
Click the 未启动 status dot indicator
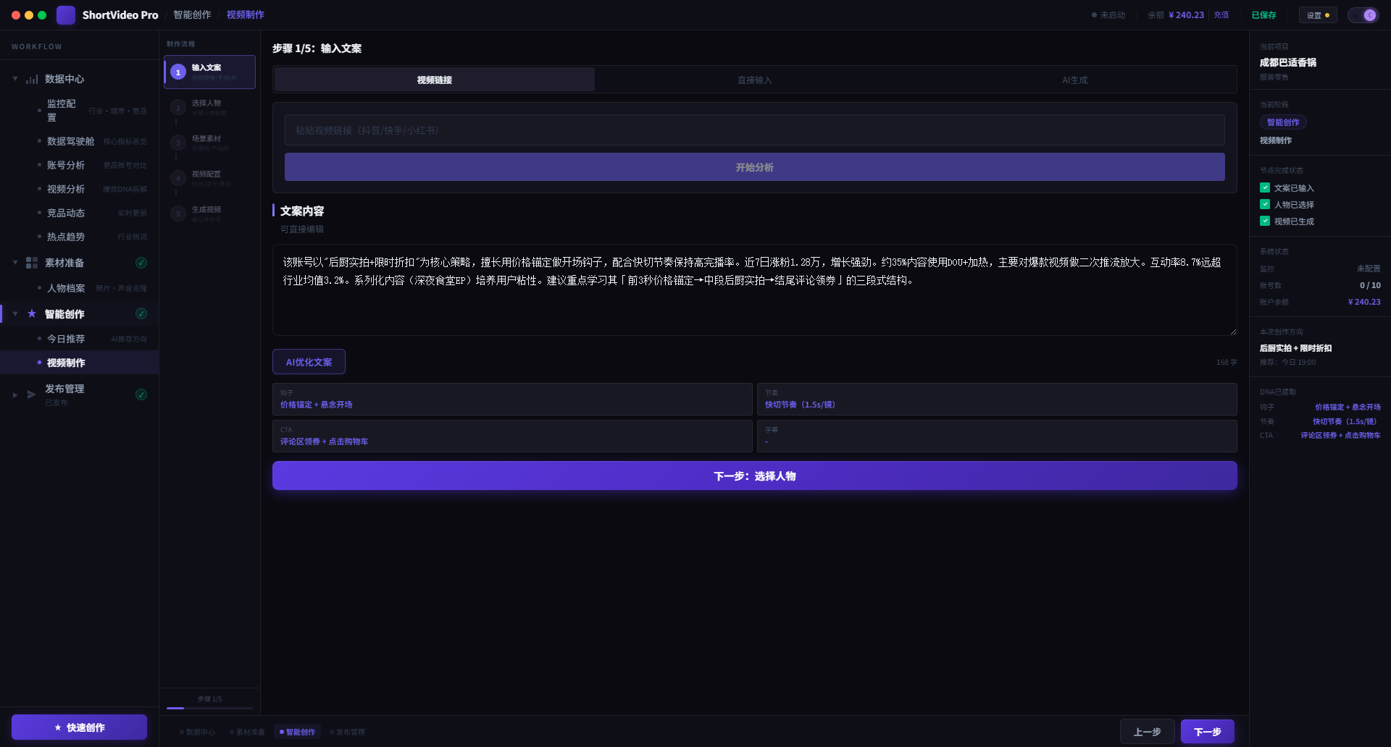tap(1093, 14)
